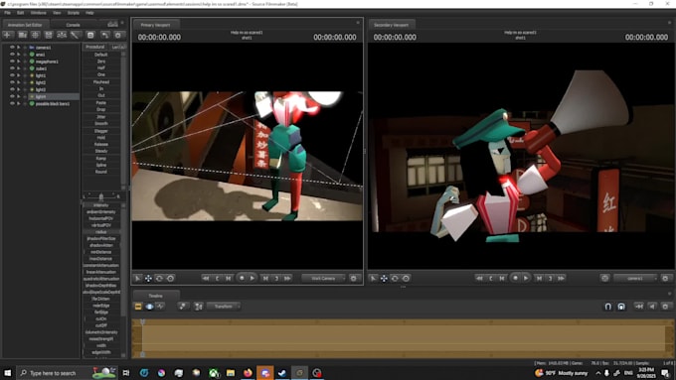Open Primary Viewport settings gear
Screen dimensions: 676x380
click(x=354, y=279)
